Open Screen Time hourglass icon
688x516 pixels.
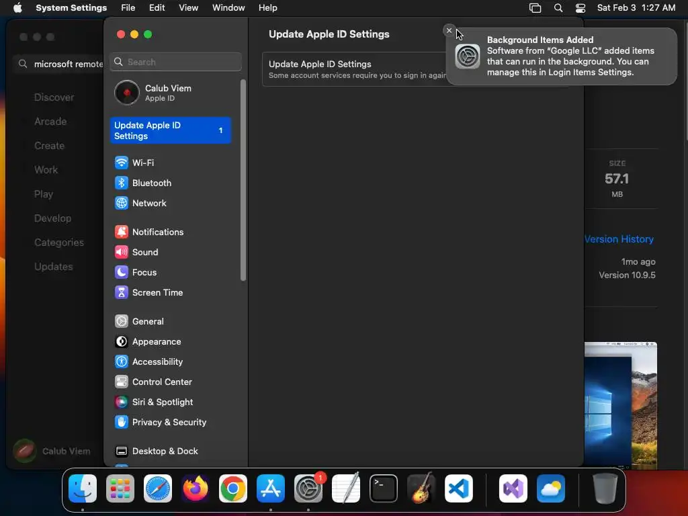click(122, 293)
